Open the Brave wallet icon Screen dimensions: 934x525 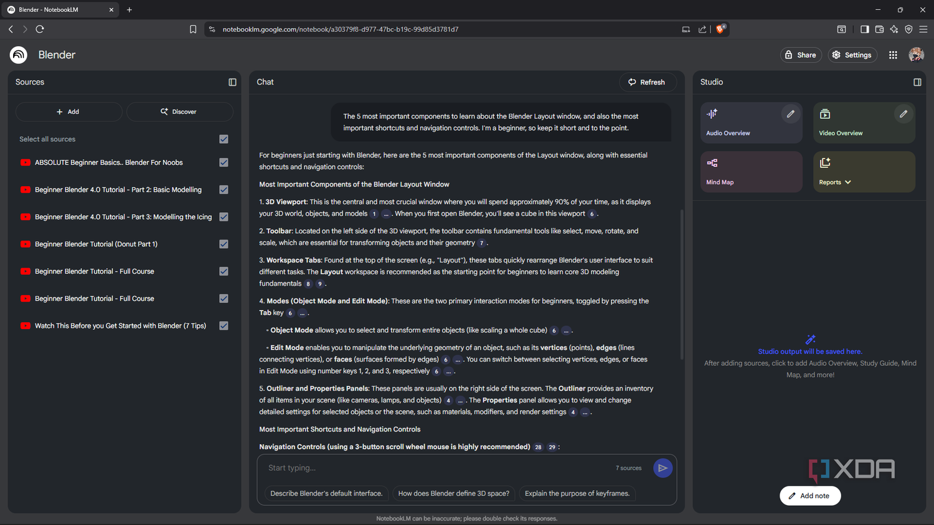click(x=879, y=29)
